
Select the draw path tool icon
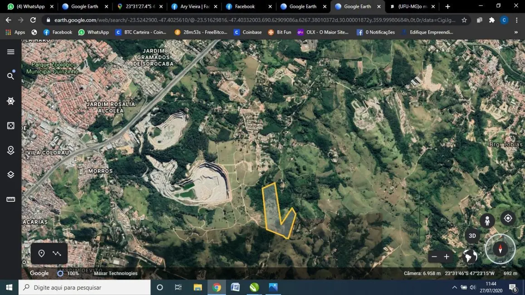(57, 253)
